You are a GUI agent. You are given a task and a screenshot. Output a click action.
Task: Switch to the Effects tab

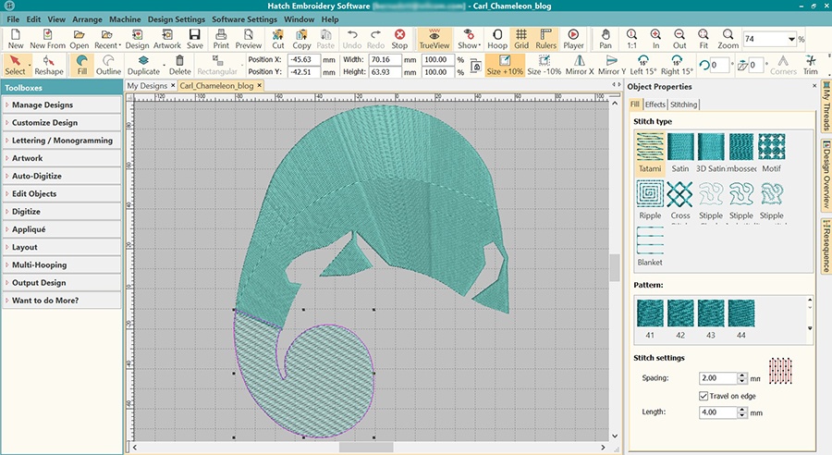[x=655, y=105]
